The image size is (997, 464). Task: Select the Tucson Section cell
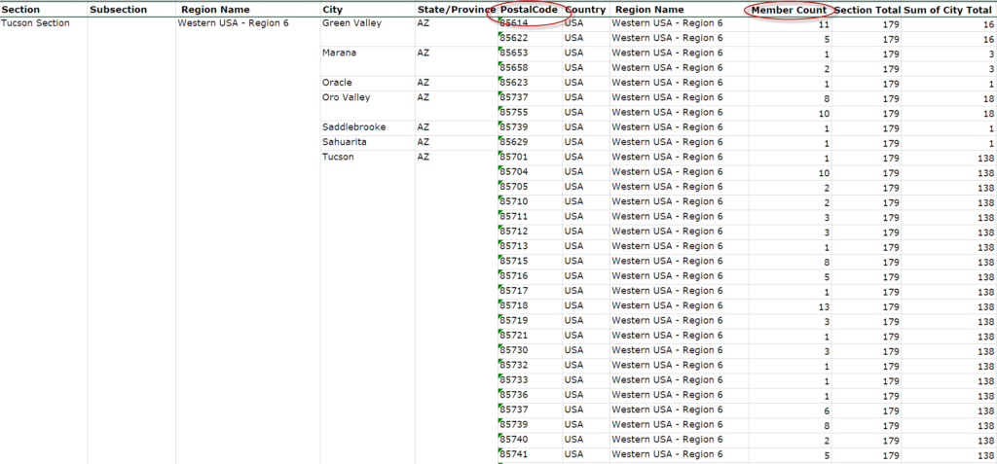click(36, 23)
